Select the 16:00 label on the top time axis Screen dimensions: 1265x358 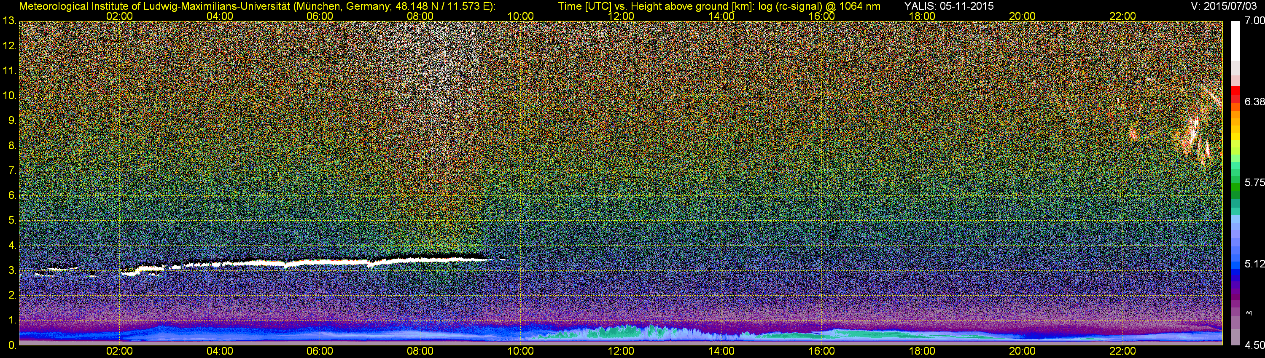[x=821, y=16]
